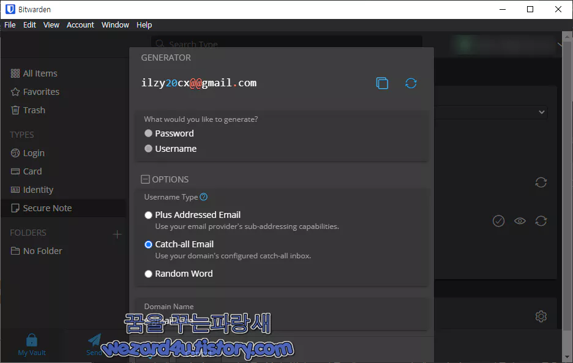The width and height of the screenshot is (573, 363).
Task: Click the Card credit-card icon
Action: point(15,171)
